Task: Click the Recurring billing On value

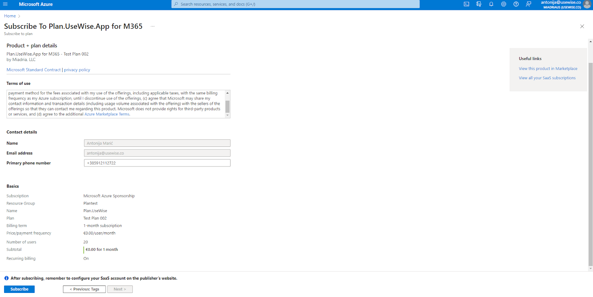Action: point(86,259)
